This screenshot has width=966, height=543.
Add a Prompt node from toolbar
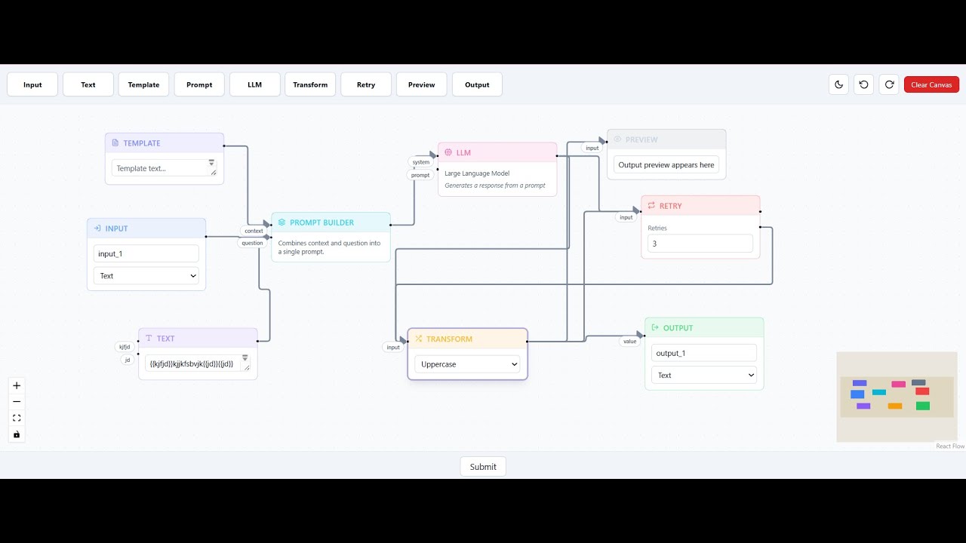pyautogui.click(x=199, y=84)
